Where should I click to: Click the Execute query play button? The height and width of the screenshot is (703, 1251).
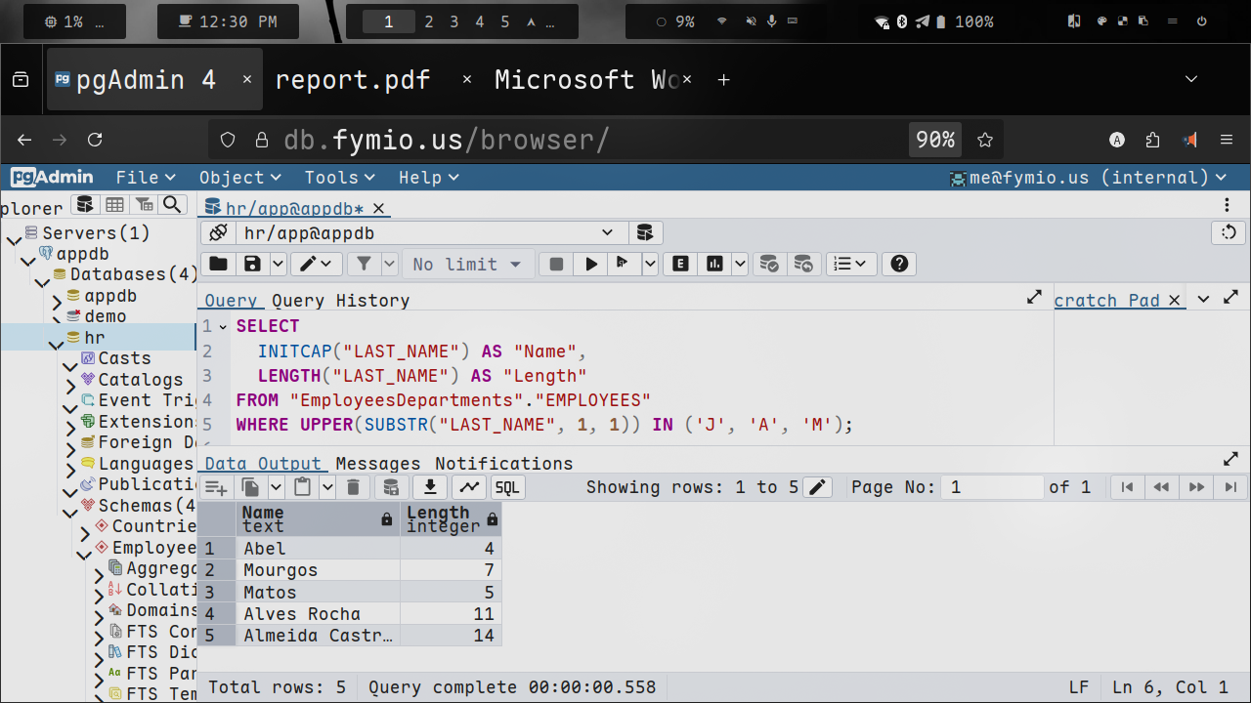[590, 264]
